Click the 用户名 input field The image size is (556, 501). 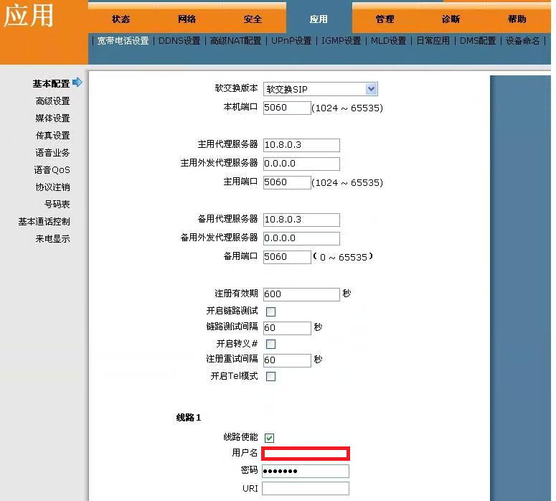306,454
